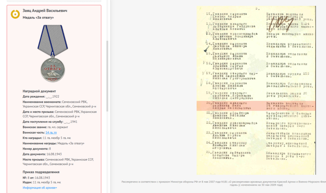The width and height of the screenshot is (326, 193).
Task: Click the «За отвагу» medal image
Action: (x=53, y=54)
